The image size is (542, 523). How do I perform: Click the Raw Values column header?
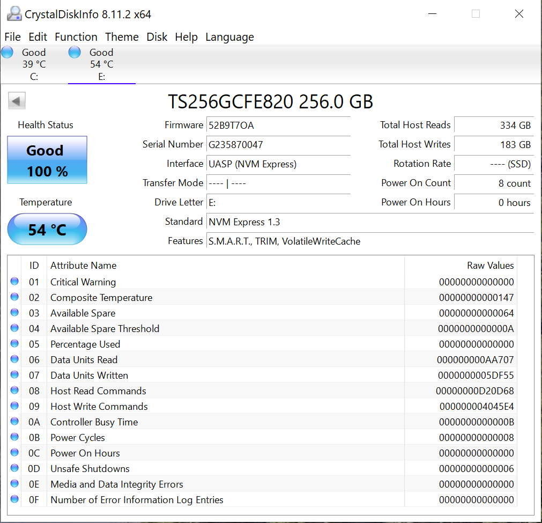point(490,266)
